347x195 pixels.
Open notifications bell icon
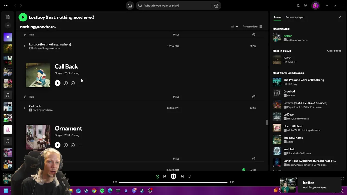[x=298, y=6]
